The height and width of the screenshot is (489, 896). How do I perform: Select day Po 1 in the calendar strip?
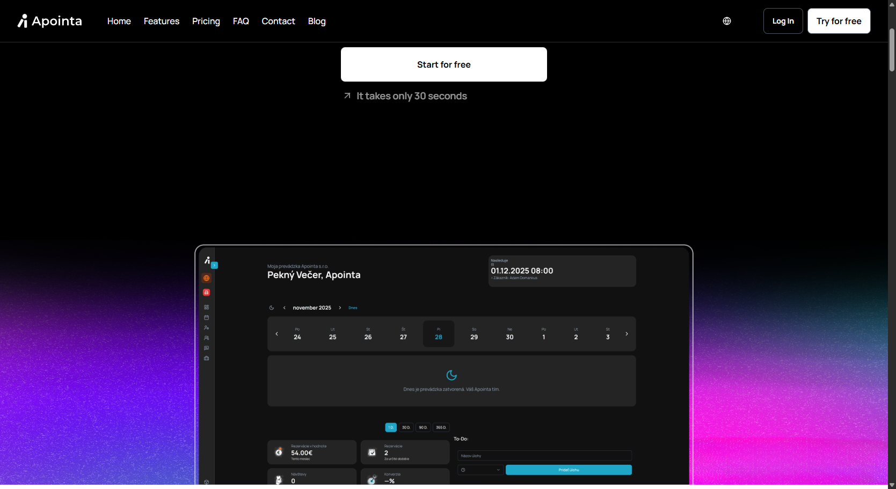(544, 334)
